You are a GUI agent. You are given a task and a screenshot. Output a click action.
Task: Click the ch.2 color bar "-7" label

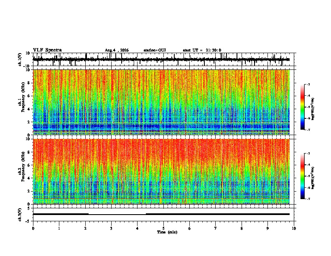pos(308,199)
